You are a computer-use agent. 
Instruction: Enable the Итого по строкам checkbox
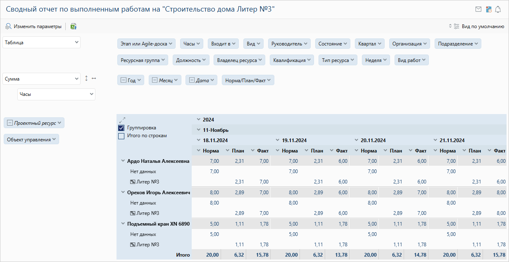[121, 136]
